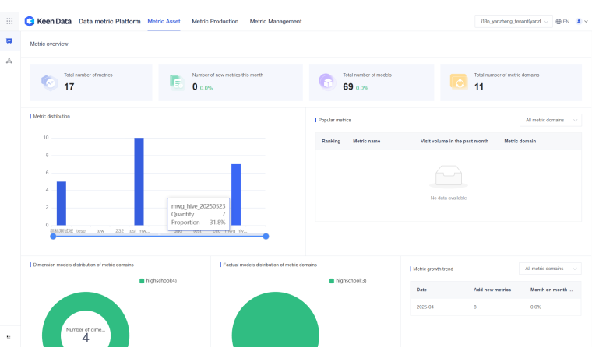Click the metric domains card icon
The height and width of the screenshot is (358, 592).
(459, 82)
